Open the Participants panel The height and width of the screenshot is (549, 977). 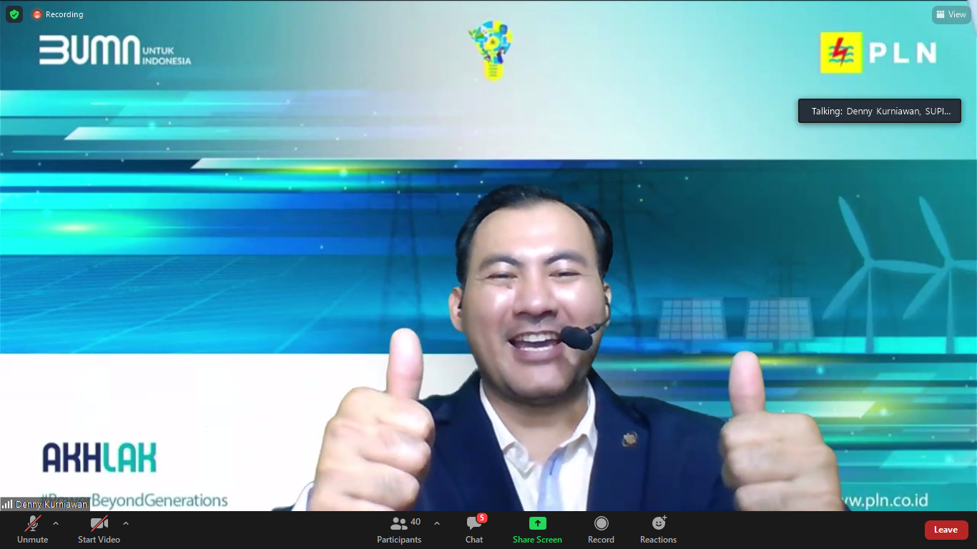point(399,530)
